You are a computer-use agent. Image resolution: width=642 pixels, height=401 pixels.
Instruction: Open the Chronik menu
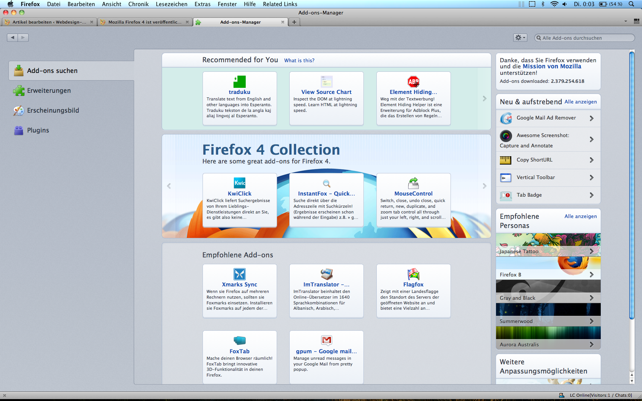point(138,4)
